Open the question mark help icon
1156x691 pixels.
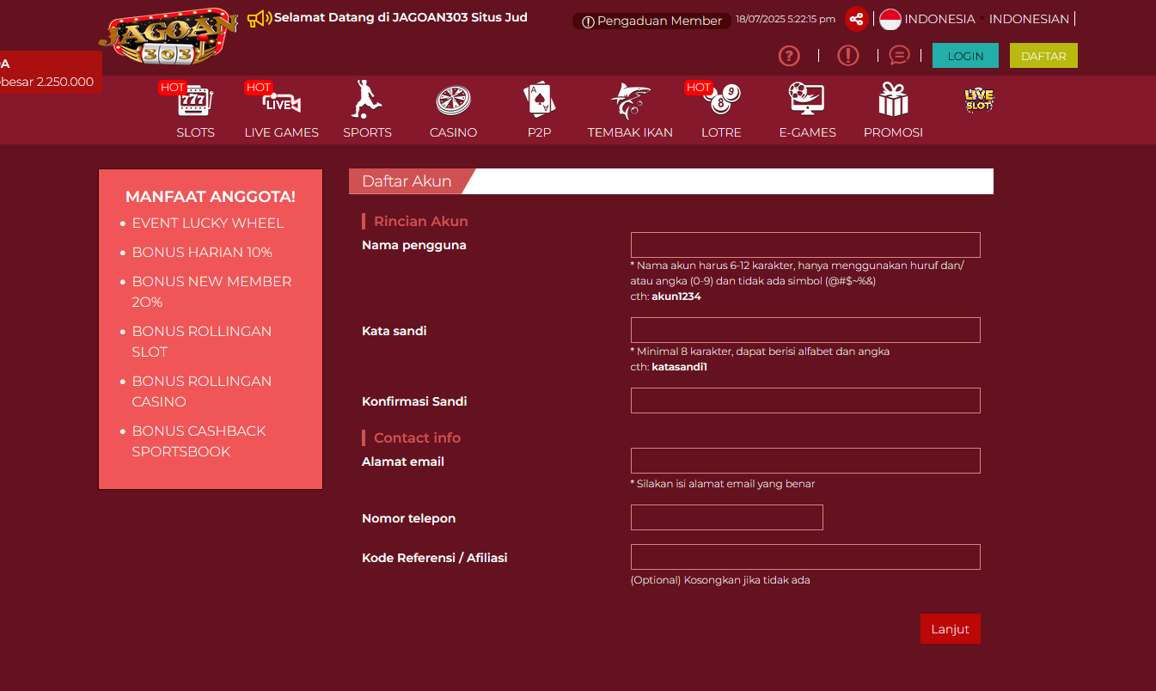[789, 56]
